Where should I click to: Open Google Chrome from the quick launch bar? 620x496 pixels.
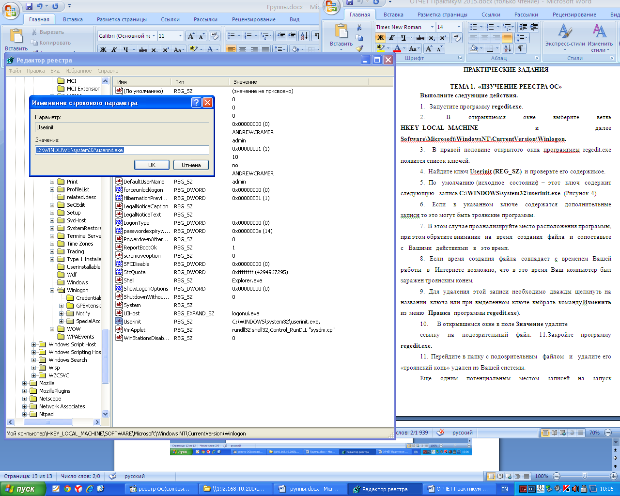(67, 489)
